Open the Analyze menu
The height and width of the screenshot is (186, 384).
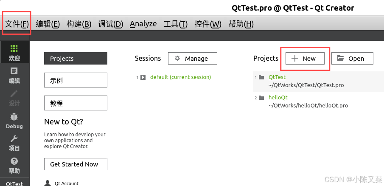pyautogui.click(x=143, y=24)
